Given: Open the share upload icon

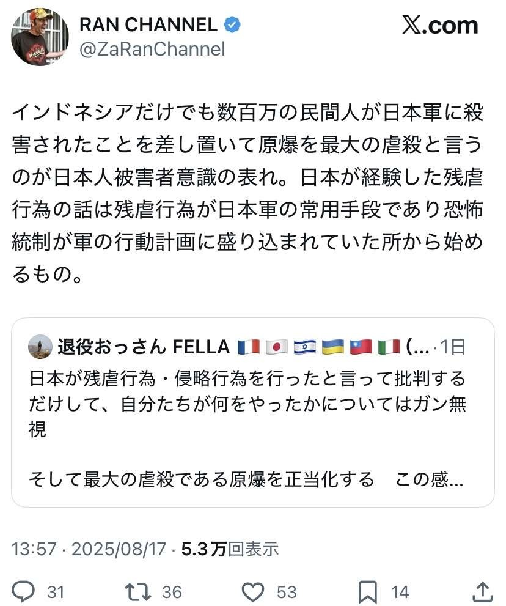Looking at the screenshot, I should (483, 591).
